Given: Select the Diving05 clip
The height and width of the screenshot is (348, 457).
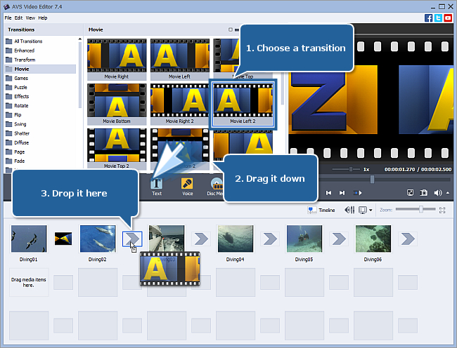Looking at the screenshot, I should (304, 239).
